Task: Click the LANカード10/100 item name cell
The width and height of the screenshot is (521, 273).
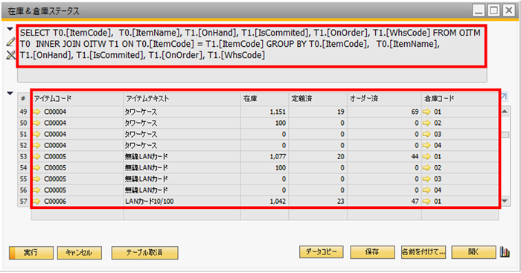Action: click(x=182, y=202)
